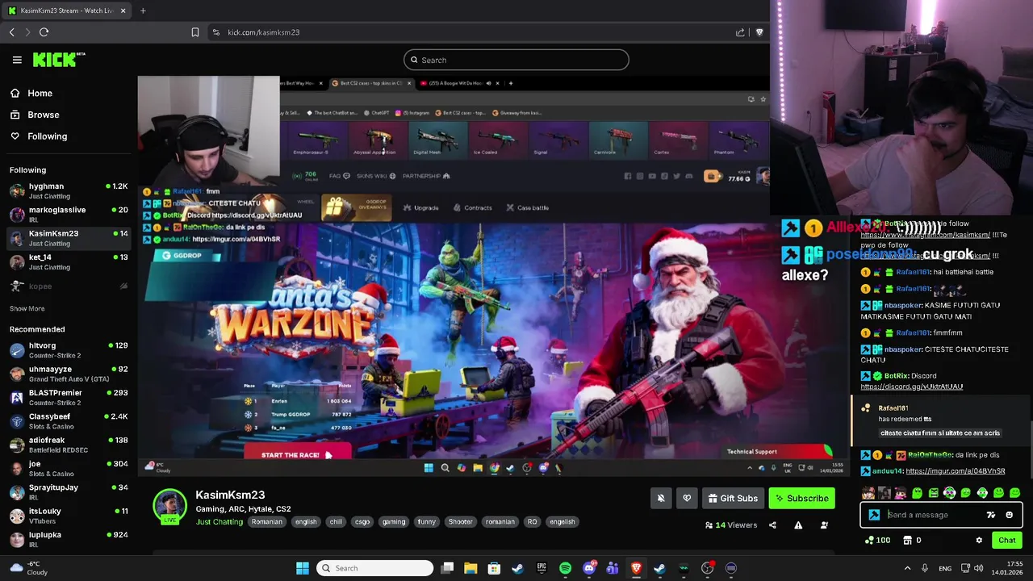Image resolution: width=1033 pixels, height=581 pixels.
Task: Click the text formatting icon in chat input
Action: coord(991,515)
